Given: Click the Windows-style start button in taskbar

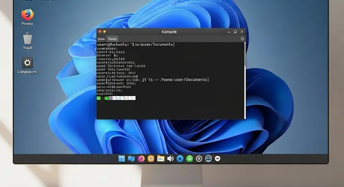Looking at the screenshot, I should coord(122,159).
